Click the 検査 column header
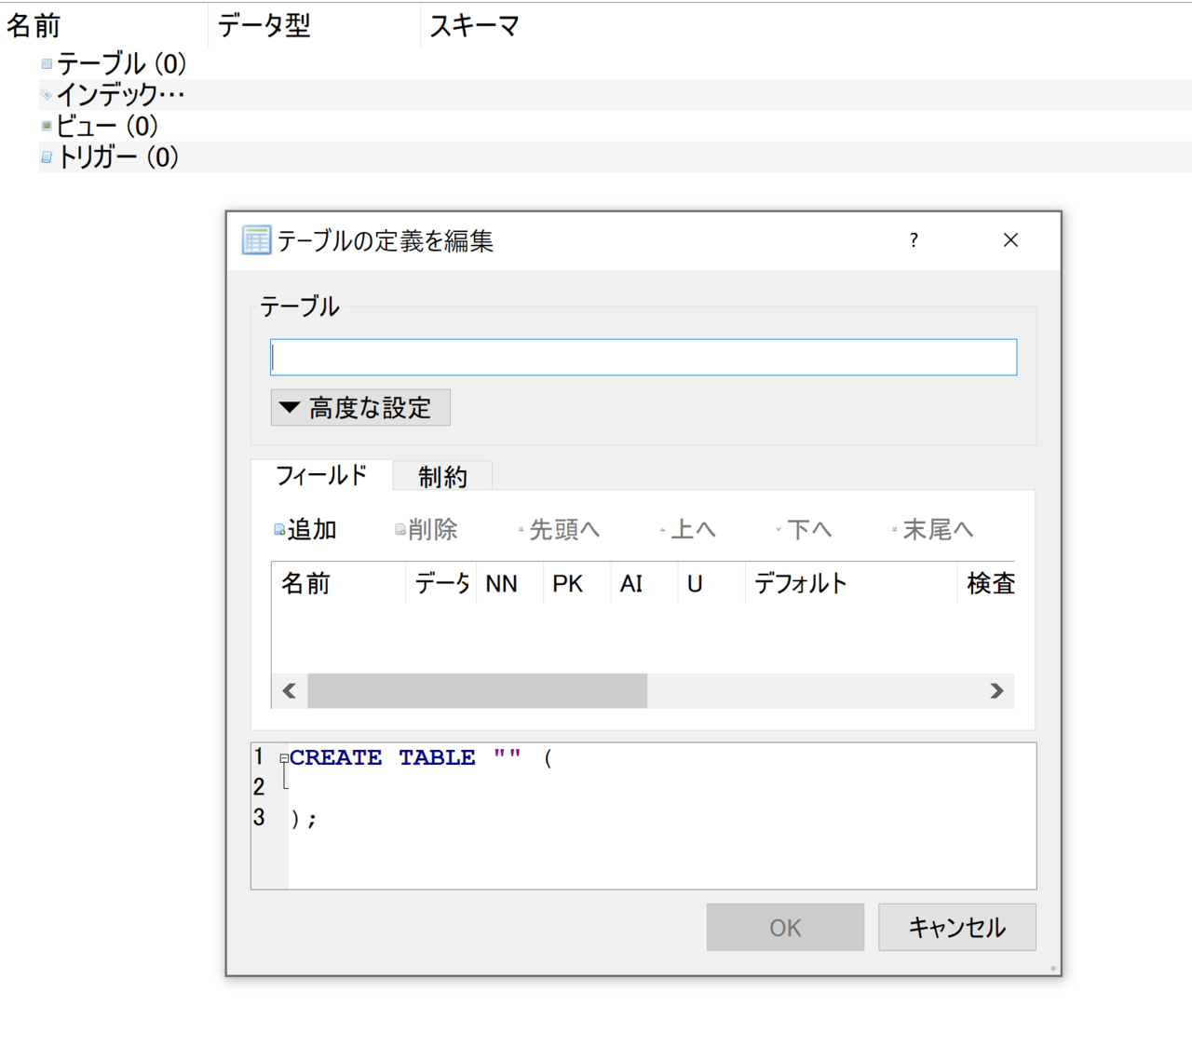The image size is (1192, 1047). click(986, 584)
